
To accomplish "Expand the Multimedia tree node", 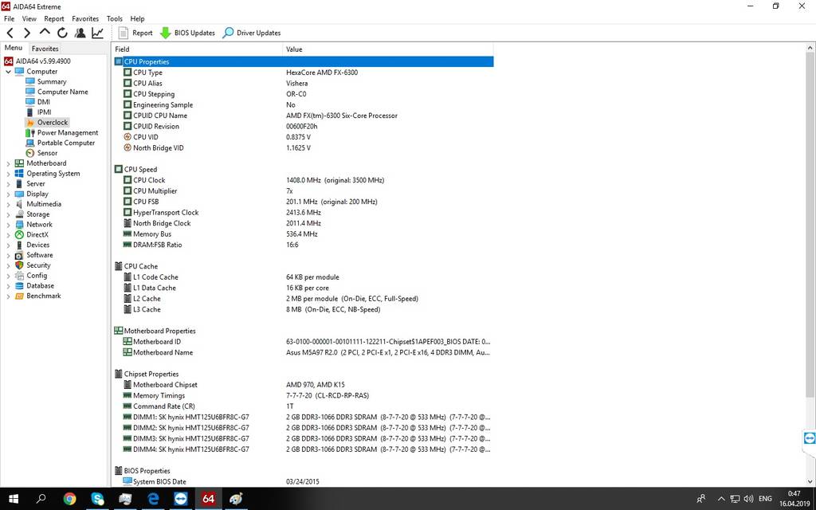I will pyautogui.click(x=8, y=205).
